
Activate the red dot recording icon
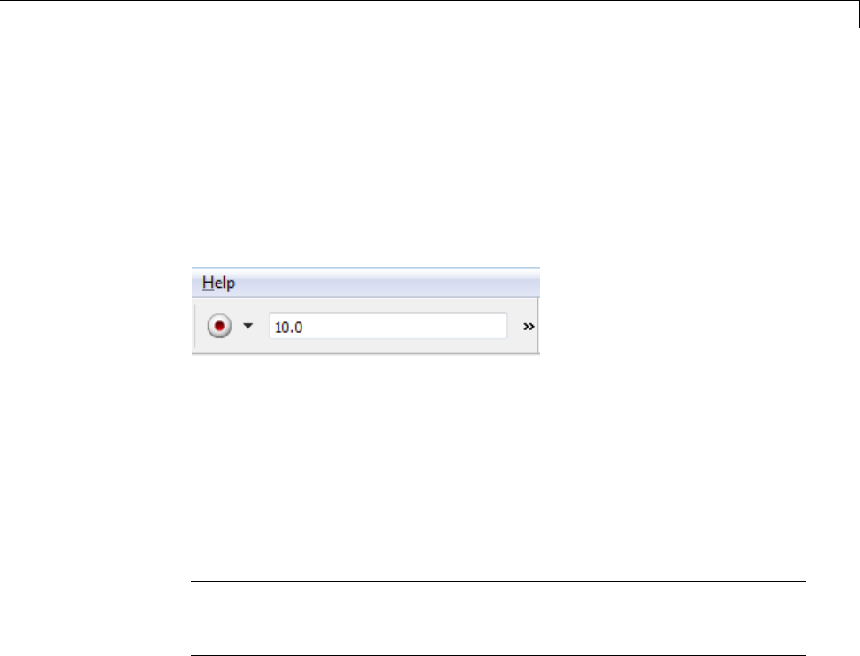pos(219,326)
